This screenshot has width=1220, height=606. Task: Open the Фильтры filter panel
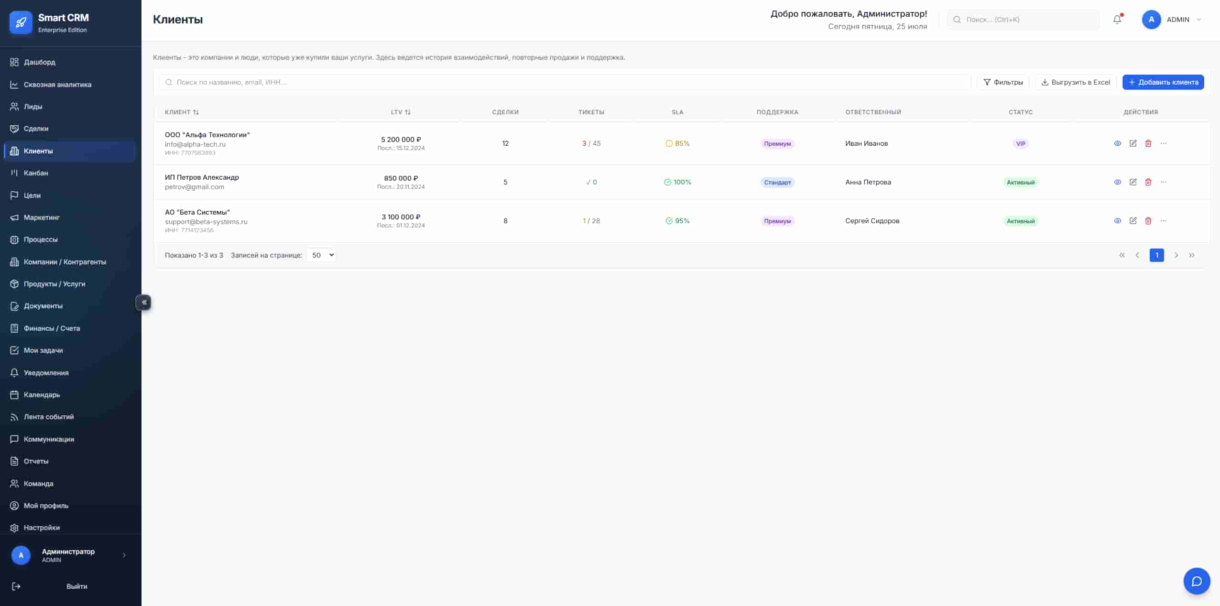pyautogui.click(x=1002, y=82)
